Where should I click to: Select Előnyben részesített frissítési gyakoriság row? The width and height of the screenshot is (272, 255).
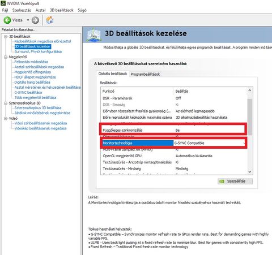174,111
